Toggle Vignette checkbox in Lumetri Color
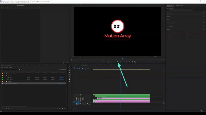Screen dimensions: 206x115 click(203, 29)
